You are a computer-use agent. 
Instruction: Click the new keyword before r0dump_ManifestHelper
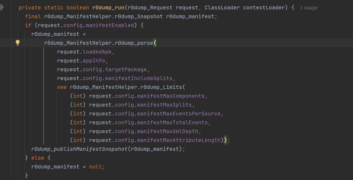[x=62, y=87]
